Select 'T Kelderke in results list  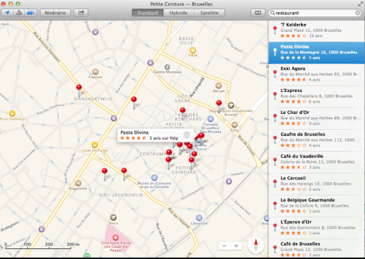tap(317, 31)
